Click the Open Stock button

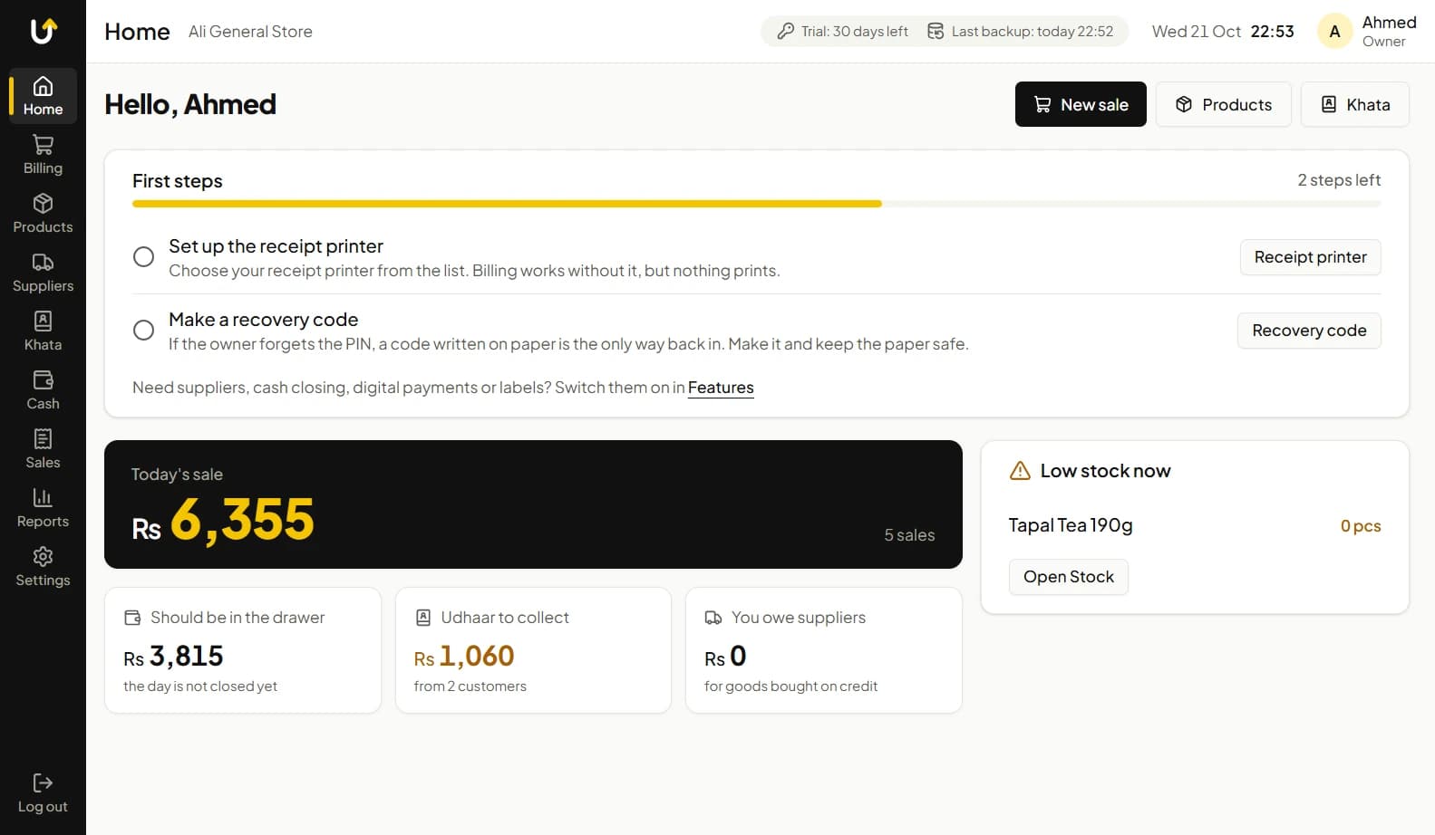[x=1069, y=577]
